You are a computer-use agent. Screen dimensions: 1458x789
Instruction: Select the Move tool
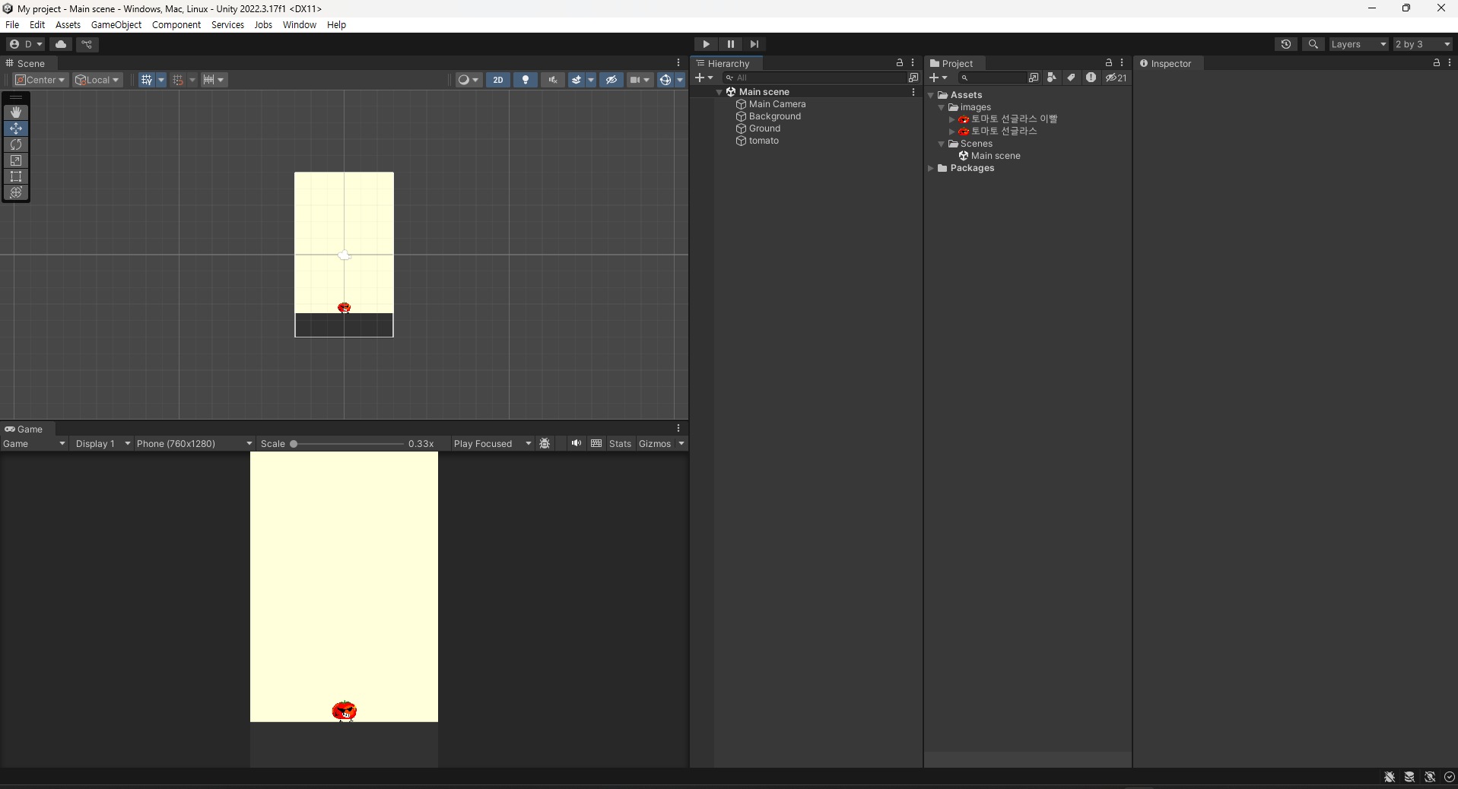coord(16,128)
